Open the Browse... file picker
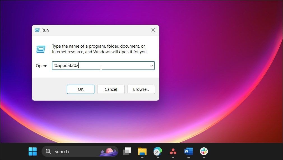 [141, 89]
